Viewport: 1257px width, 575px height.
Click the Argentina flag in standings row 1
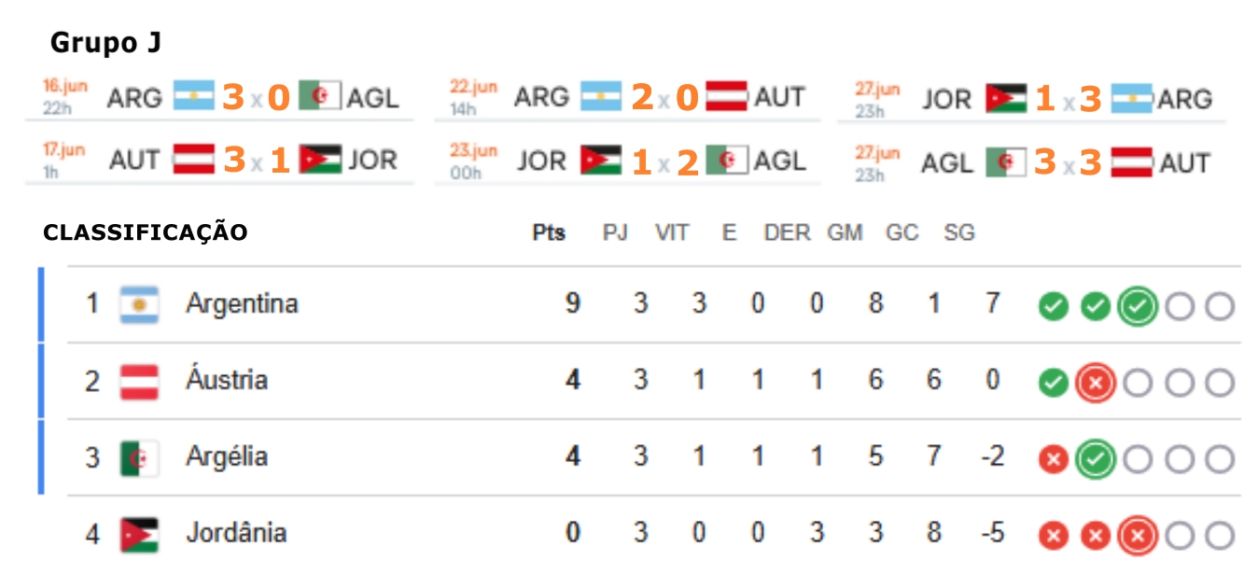(x=139, y=305)
